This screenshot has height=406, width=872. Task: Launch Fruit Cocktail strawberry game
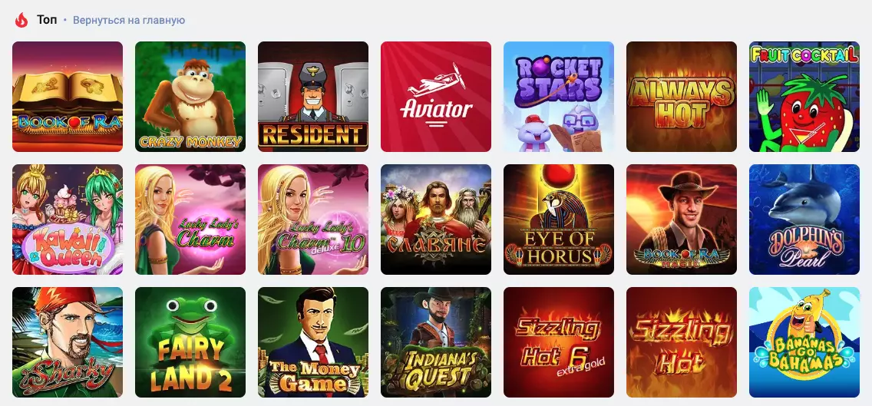[x=804, y=96]
